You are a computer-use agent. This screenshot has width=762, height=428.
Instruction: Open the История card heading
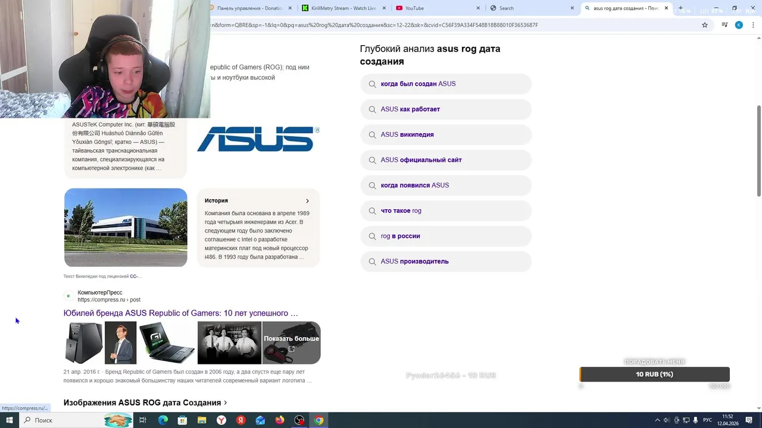click(216, 201)
